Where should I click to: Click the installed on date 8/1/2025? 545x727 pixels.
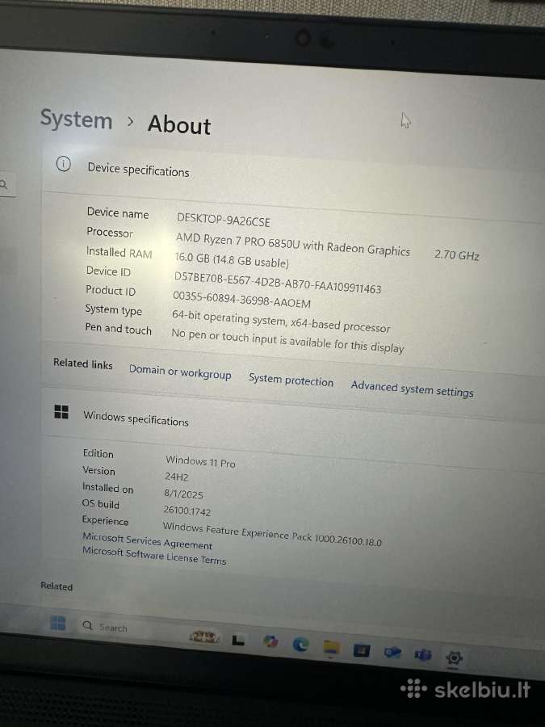coord(183,494)
